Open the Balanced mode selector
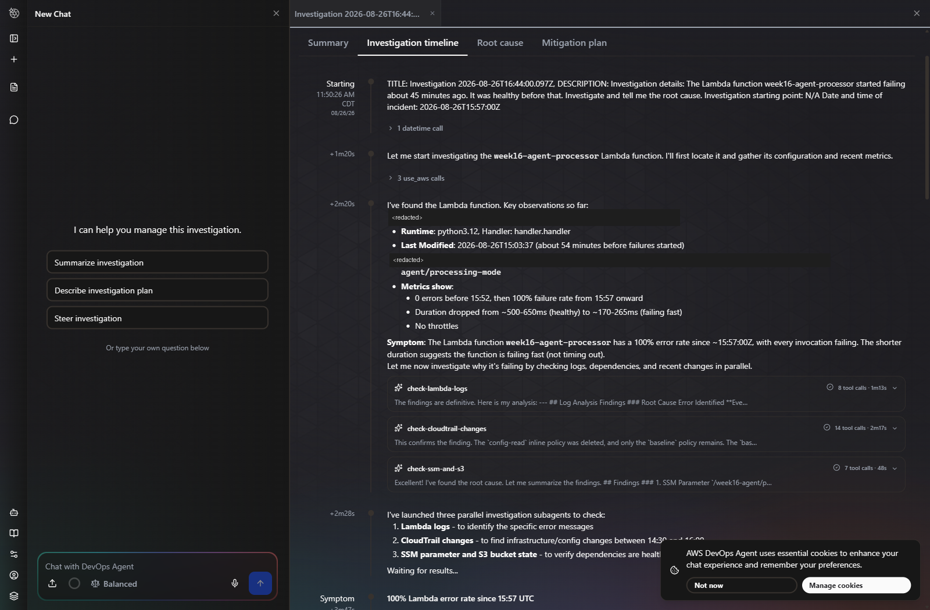The image size is (930, 610). click(x=114, y=584)
